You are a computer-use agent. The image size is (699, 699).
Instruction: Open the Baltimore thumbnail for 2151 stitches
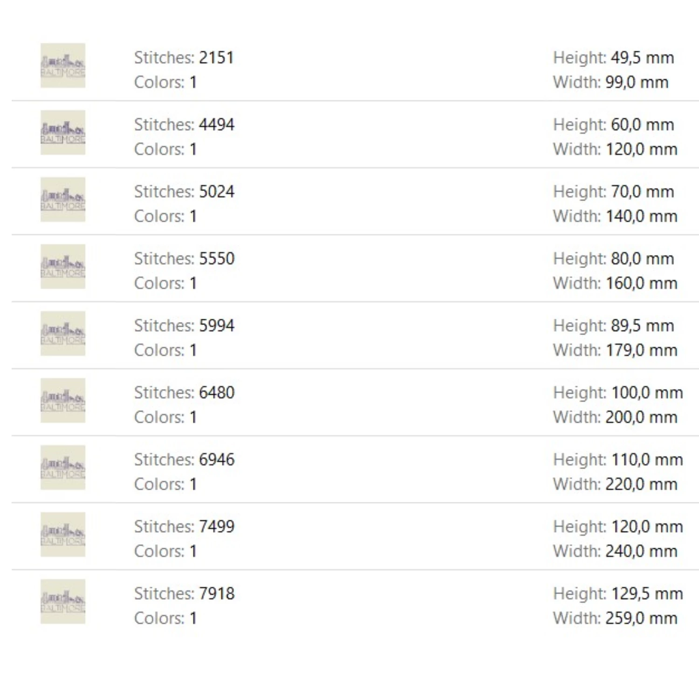[x=63, y=65]
